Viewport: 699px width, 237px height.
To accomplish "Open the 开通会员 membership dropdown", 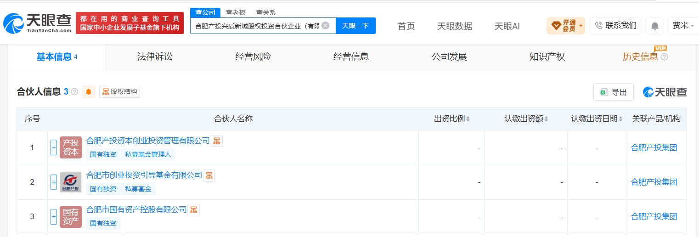I will [566, 26].
